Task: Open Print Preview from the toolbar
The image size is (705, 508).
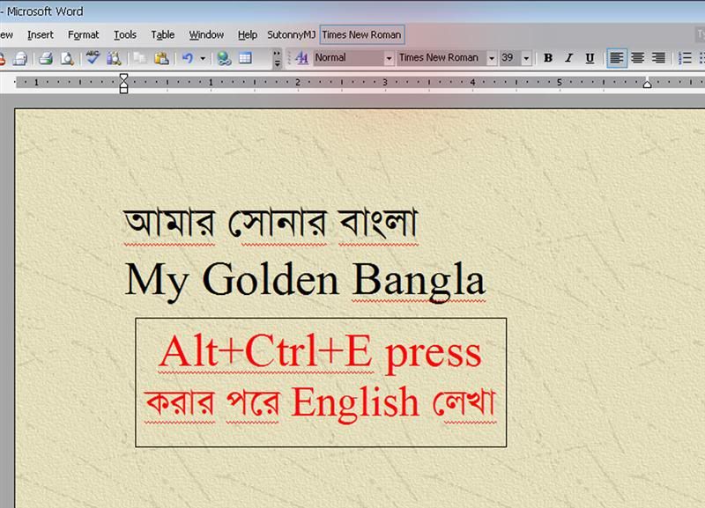Action: 66,58
